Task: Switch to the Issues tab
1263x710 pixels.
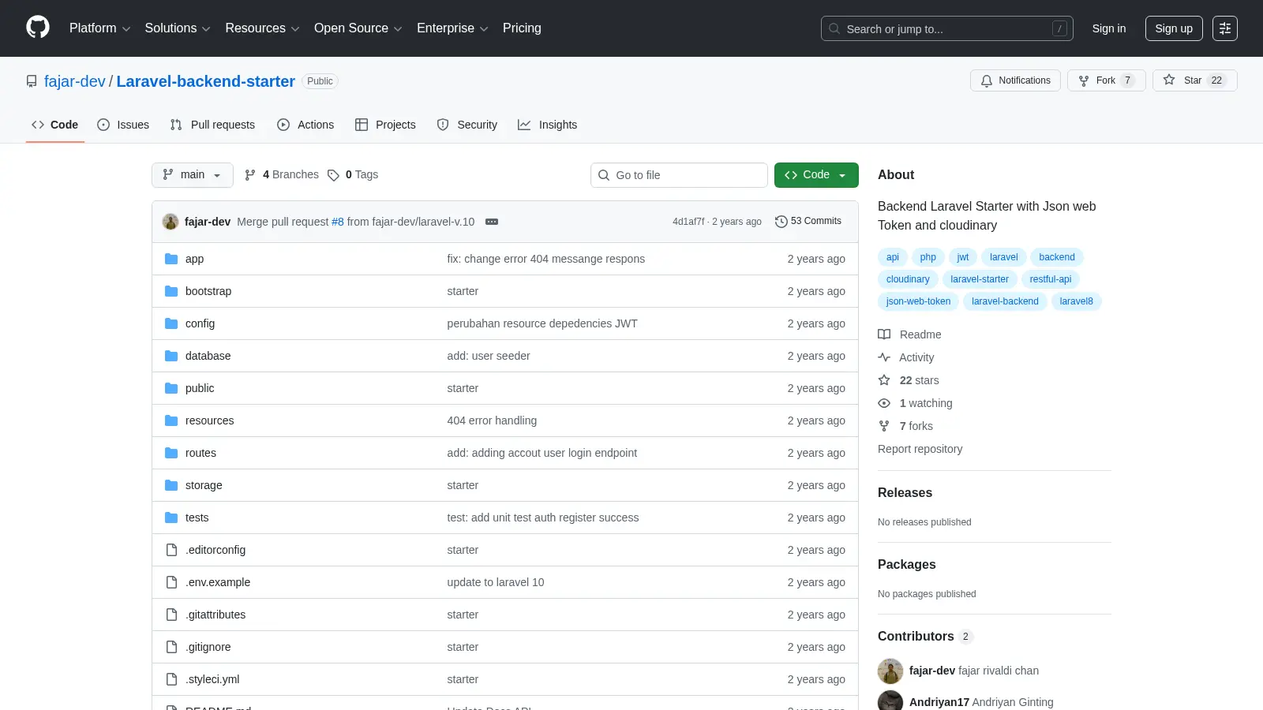Action: point(123,125)
